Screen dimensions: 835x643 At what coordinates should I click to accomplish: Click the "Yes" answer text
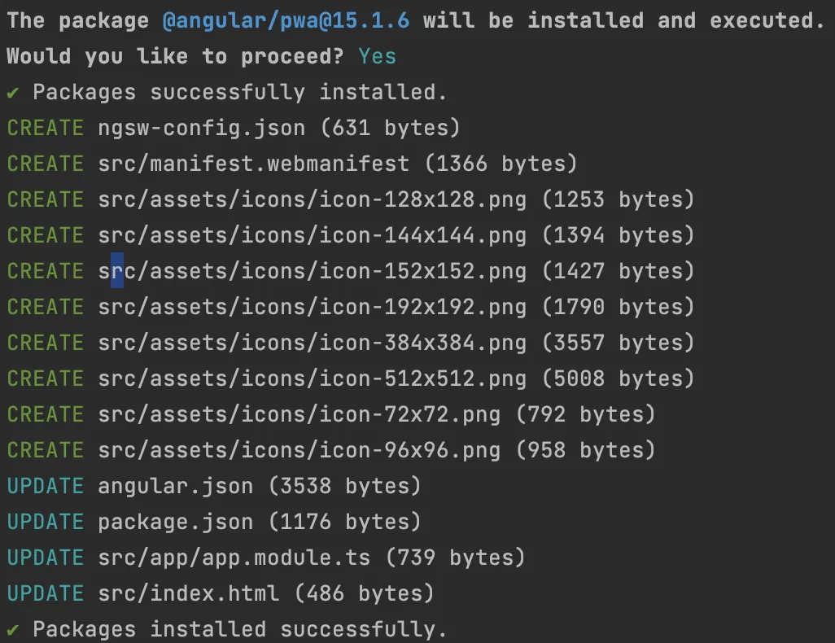[377, 57]
